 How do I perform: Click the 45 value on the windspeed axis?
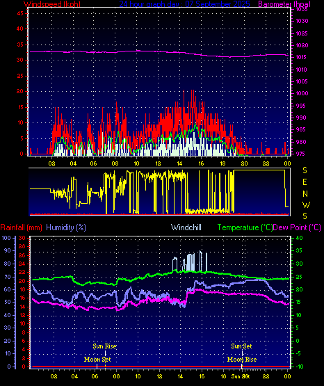(20, 13)
